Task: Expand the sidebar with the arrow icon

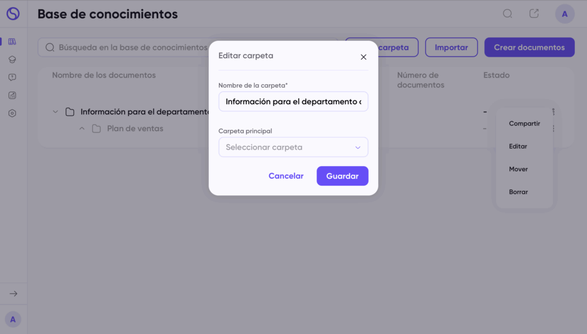Action: (x=14, y=293)
